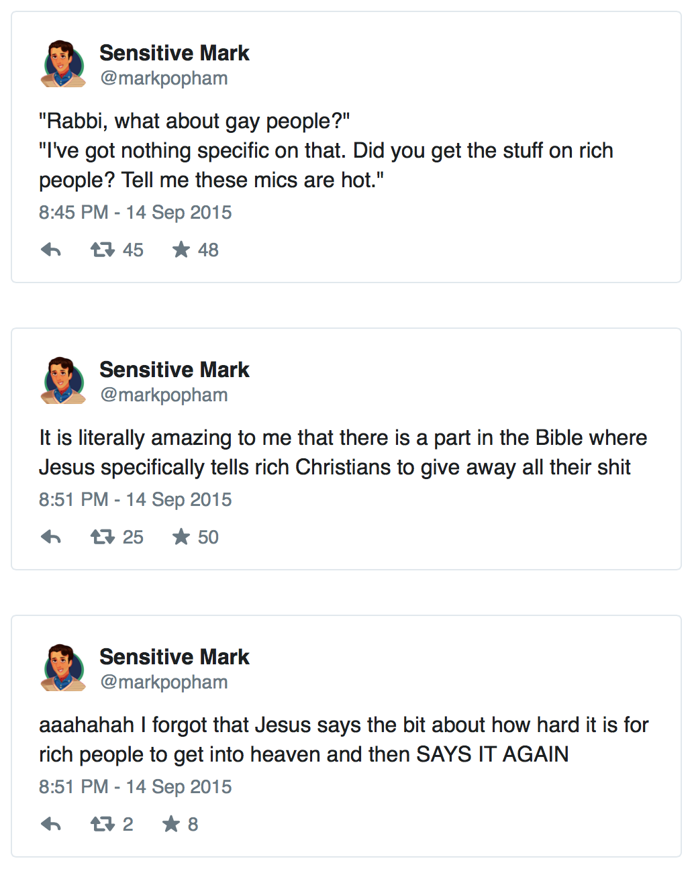Favorite the tweet with 8 stars
This screenshot has height=871, width=694.
pyautogui.click(x=171, y=825)
